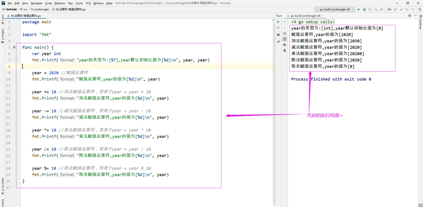
Task: Run main function from the gutter arrow
Action: (14, 47)
